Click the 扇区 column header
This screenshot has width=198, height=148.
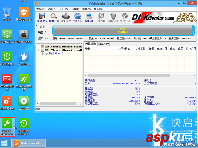point(180,49)
